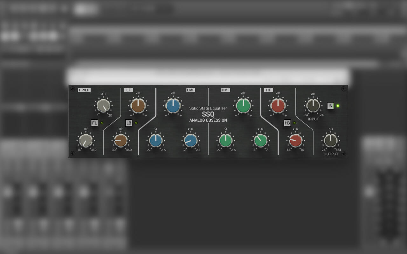Click the blue LMF dB gain knob

(x=173, y=106)
